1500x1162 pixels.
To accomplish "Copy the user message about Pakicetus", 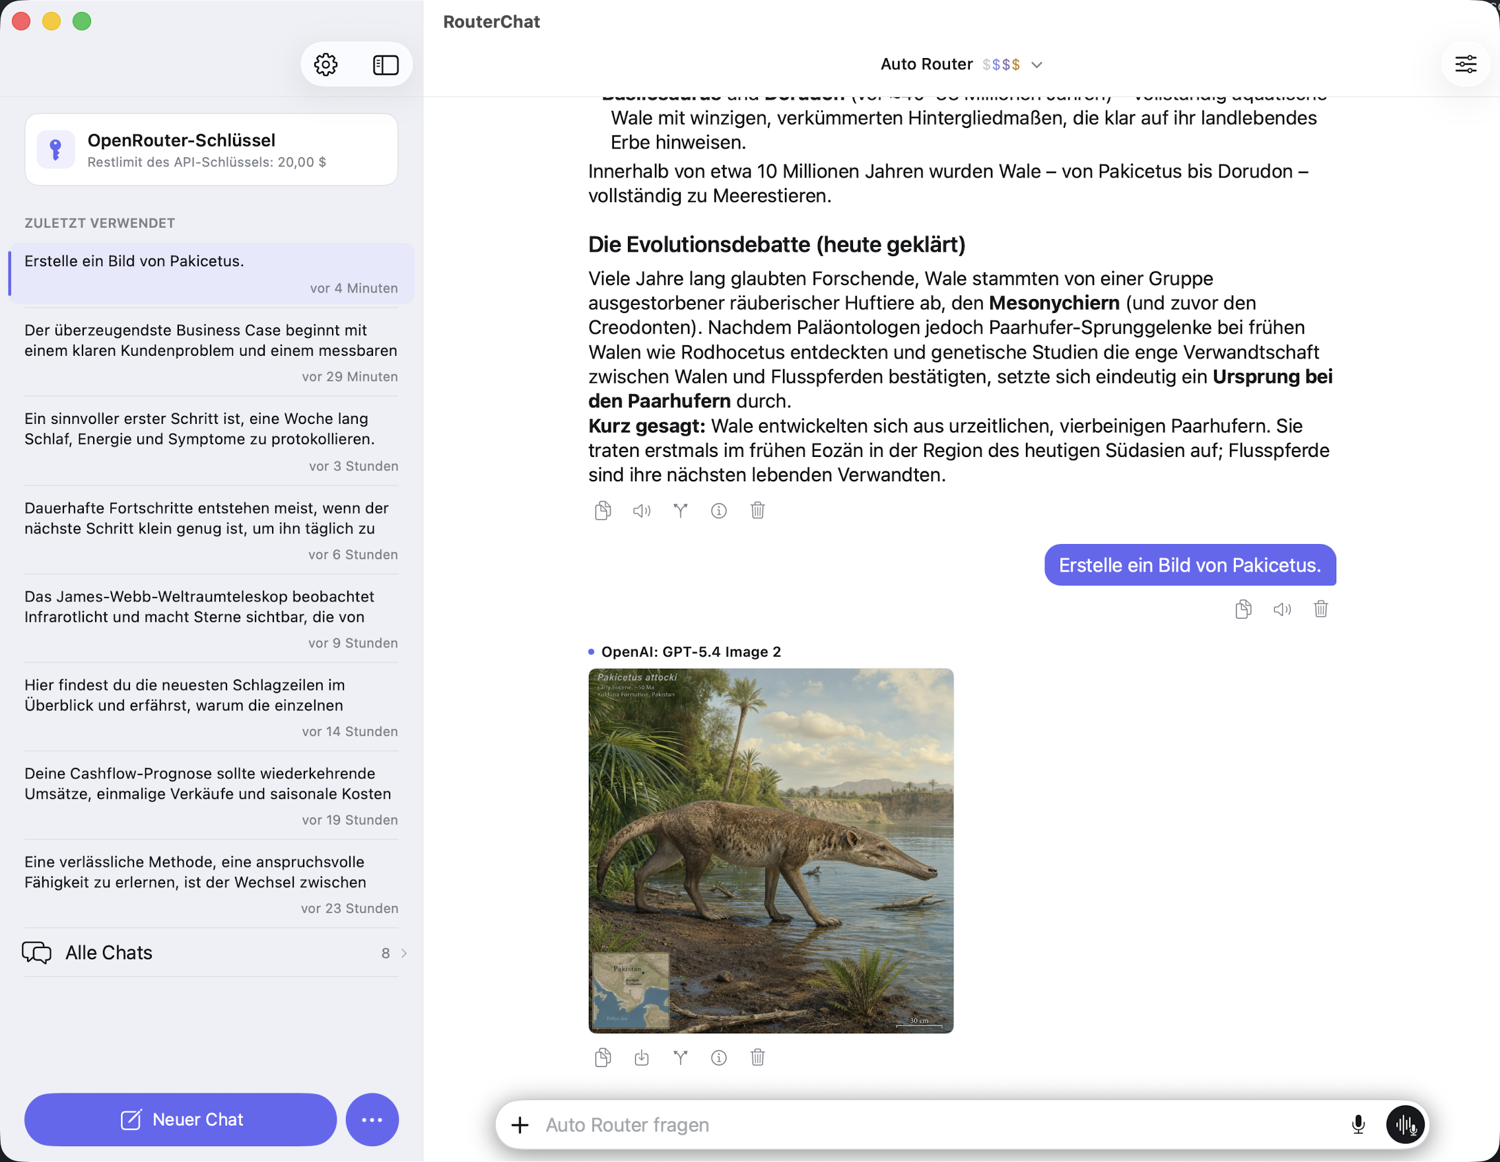I will (1243, 609).
